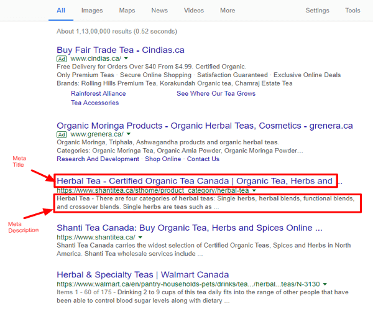Open Herbal & Specialty Teas Walmart Canada result
The height and width of the screenshot is (311, 373).
pos(143,274)
